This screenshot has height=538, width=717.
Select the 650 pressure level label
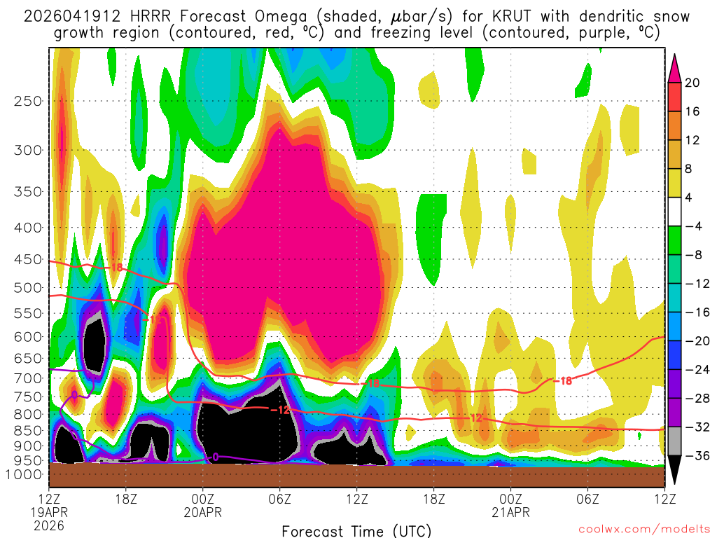coord(28,358)
